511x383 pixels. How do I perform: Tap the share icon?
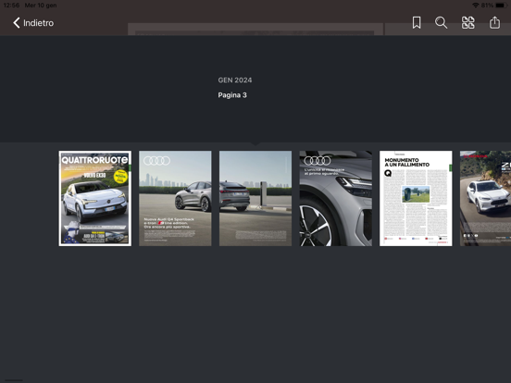point(494,23)
